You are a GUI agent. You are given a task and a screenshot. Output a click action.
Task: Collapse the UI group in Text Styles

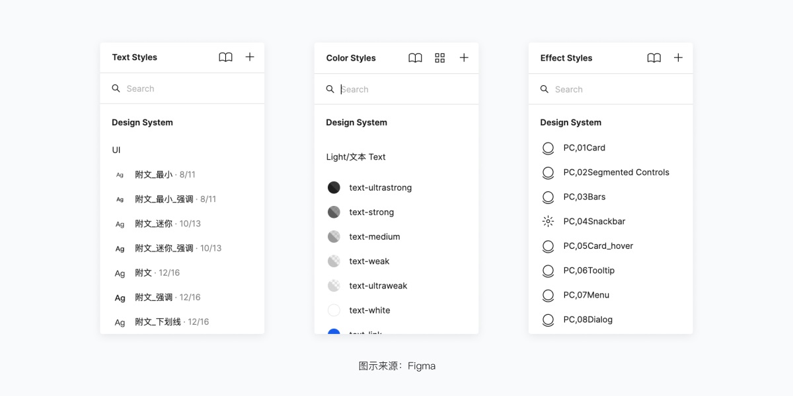click(116, 150)
